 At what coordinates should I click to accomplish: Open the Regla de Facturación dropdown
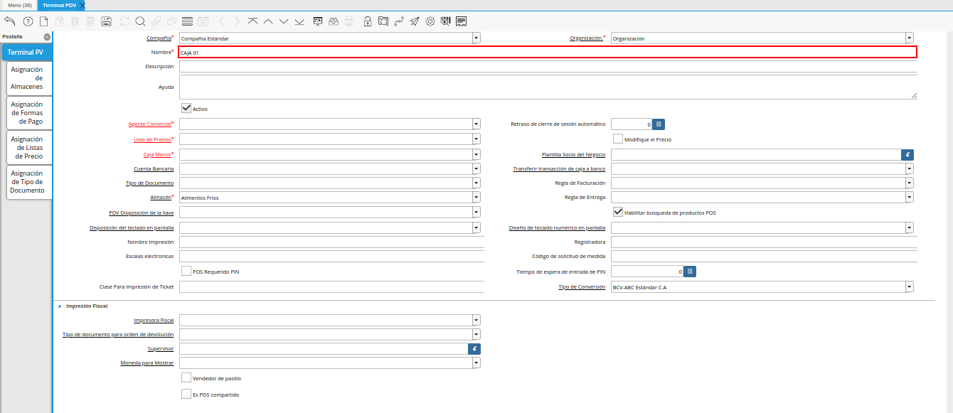coord(910,183)
